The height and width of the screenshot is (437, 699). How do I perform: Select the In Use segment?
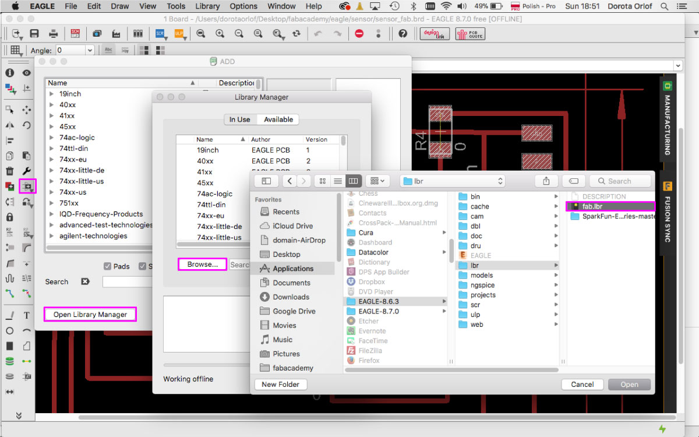point(240,119)
